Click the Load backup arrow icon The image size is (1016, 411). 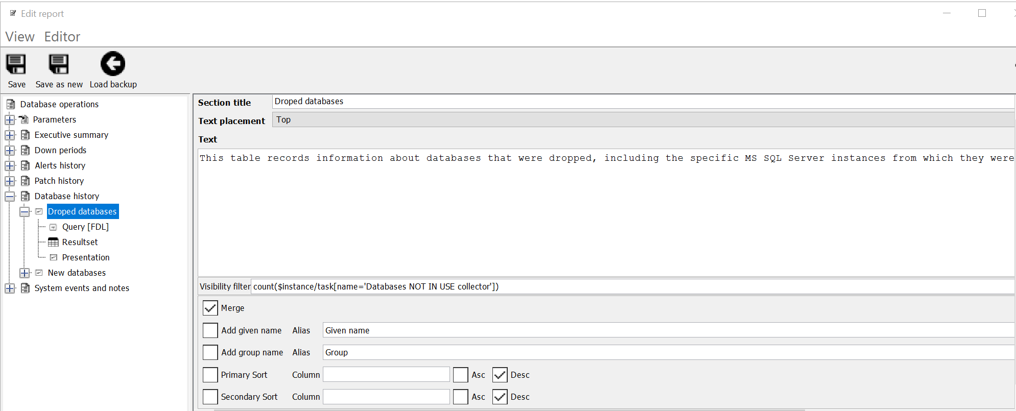point(113,64)
